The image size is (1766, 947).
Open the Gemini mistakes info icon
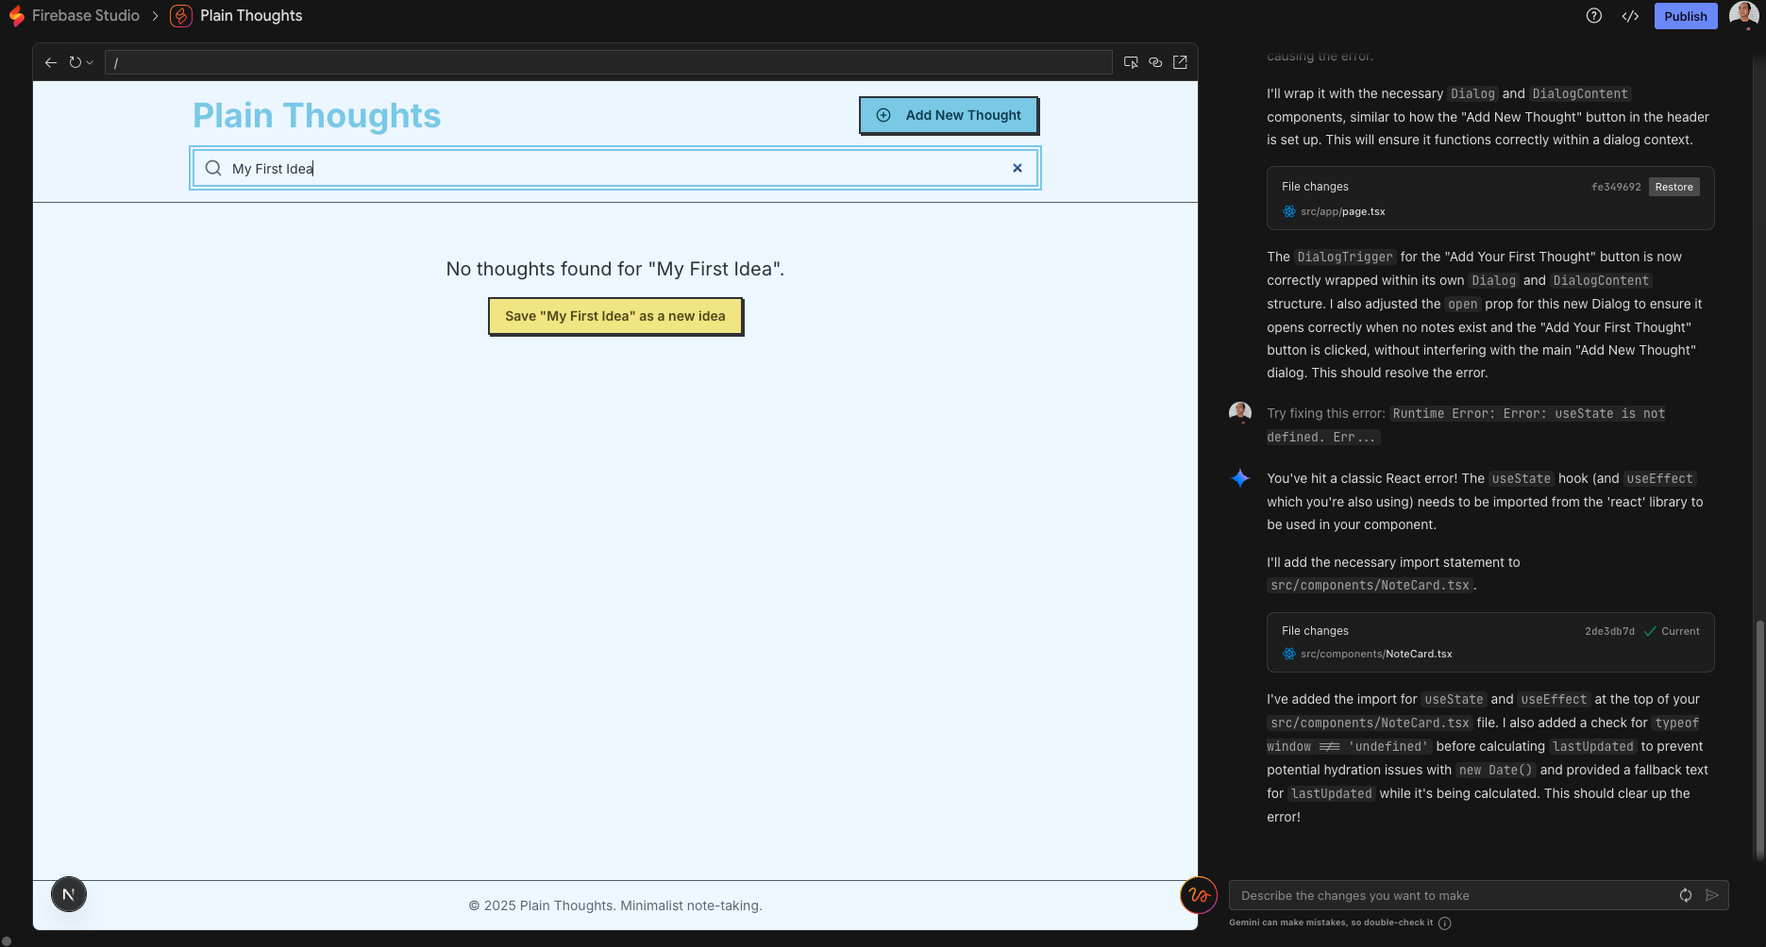pyautogui.click(x=1444, y=923)
